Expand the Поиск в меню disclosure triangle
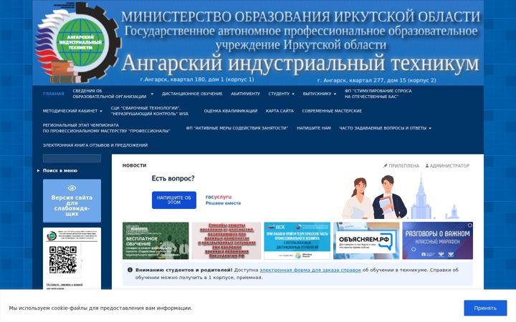 pos(38,170)
